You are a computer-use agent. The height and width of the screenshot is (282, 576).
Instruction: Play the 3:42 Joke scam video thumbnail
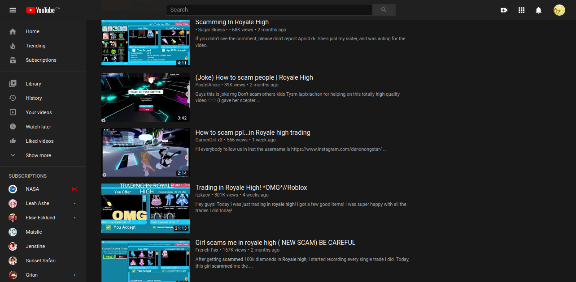(x=145, y=98)
